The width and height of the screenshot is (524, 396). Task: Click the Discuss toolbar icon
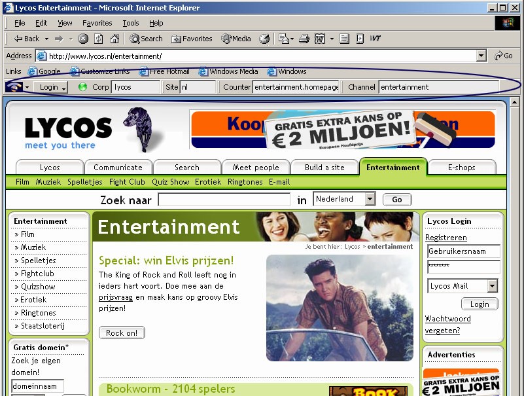[344, 39]
